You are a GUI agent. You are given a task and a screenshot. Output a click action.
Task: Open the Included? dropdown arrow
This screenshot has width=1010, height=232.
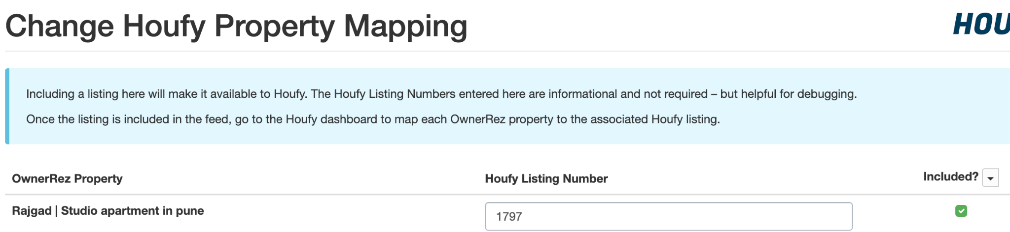(990, 178)
